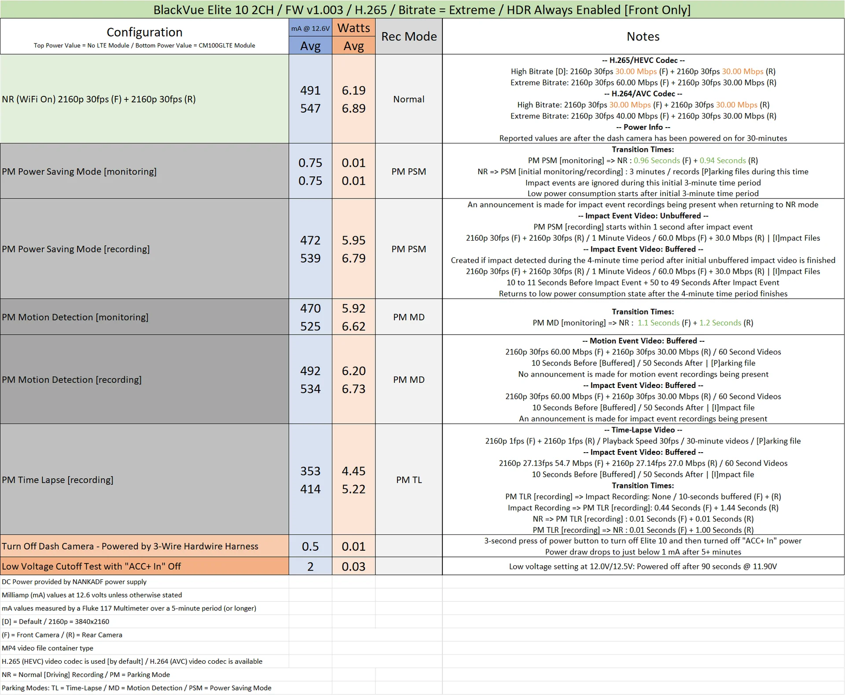845x695 pixels.
Task: Click the watts value "6.89"
Action: (x=354, y=108)
